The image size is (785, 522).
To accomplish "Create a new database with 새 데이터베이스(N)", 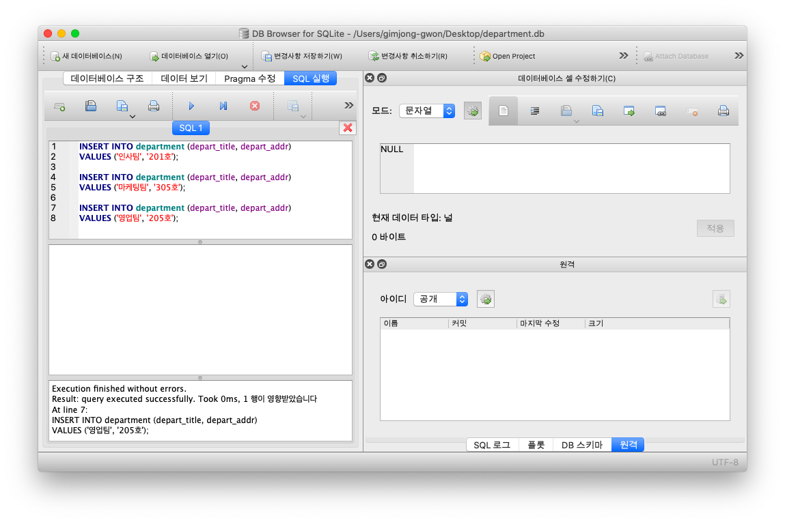I will point(87,56).
